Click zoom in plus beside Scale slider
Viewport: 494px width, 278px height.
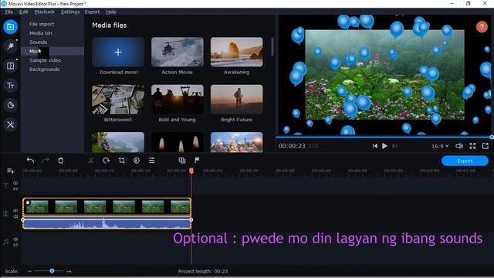pos(69,271)
